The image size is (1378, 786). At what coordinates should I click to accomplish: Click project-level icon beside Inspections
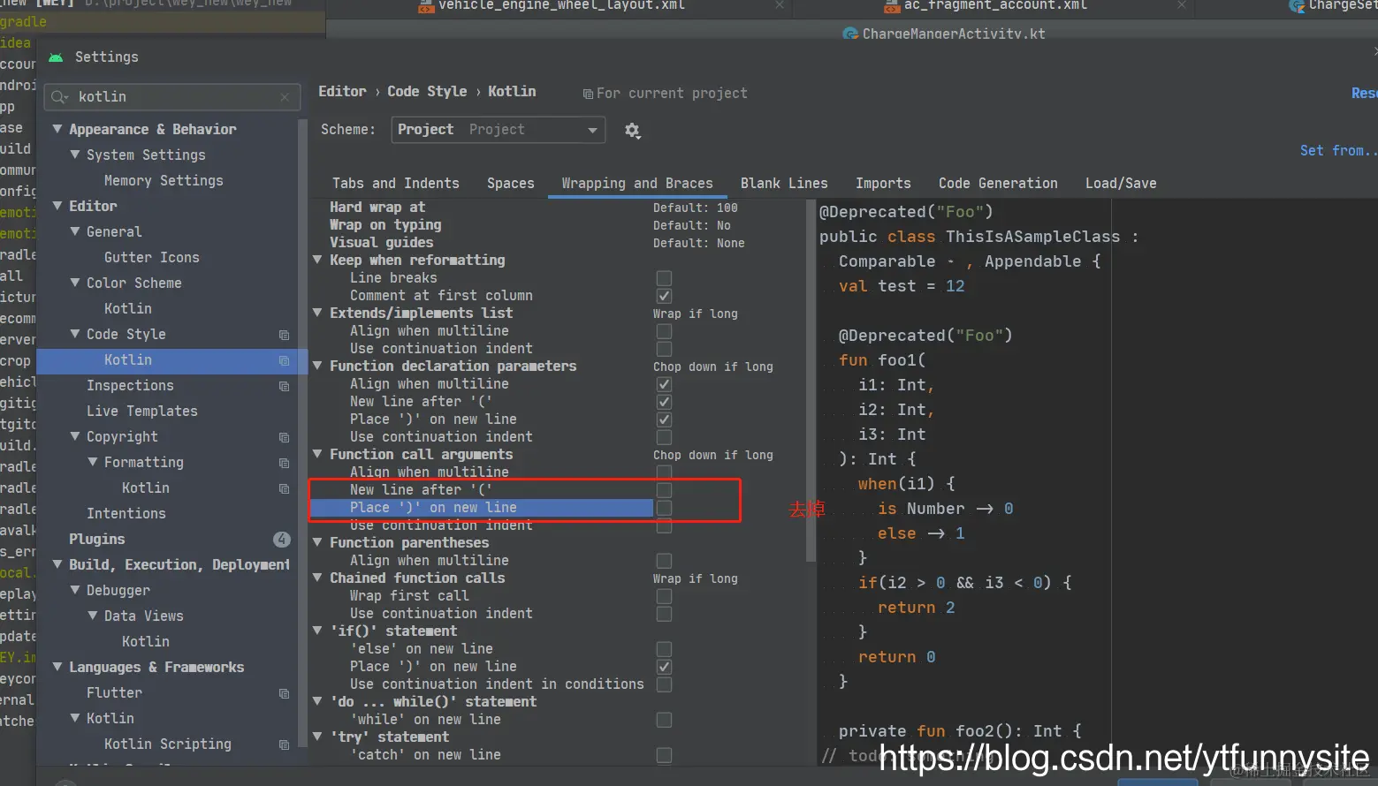(x=284, y=386)
